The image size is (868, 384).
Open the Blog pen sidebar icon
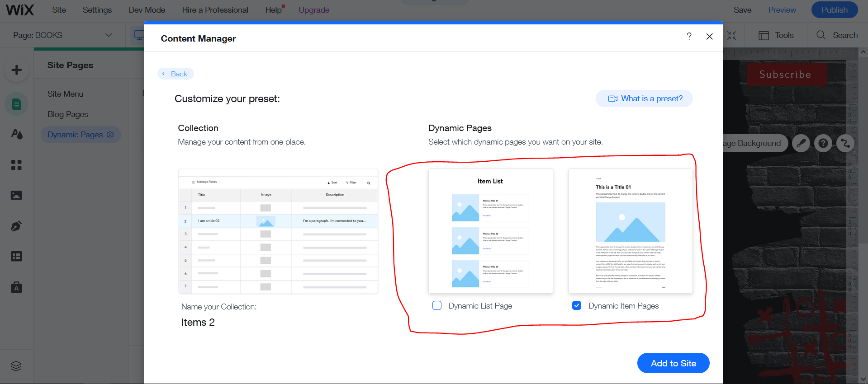(x=17, y=226)
